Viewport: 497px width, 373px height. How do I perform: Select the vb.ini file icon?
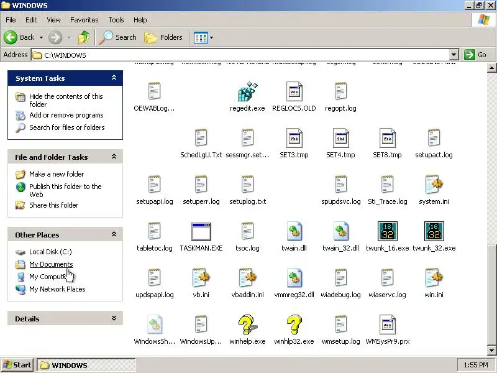pyautogui.click(x=201, y=278)
